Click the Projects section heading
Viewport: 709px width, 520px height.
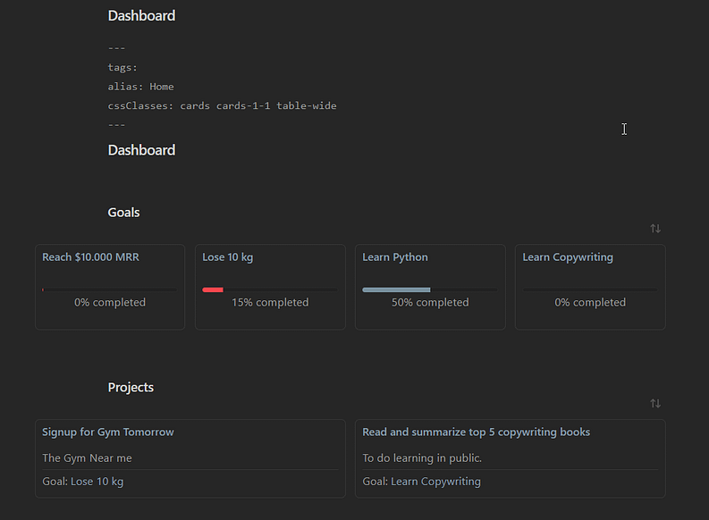click(131, 388)
